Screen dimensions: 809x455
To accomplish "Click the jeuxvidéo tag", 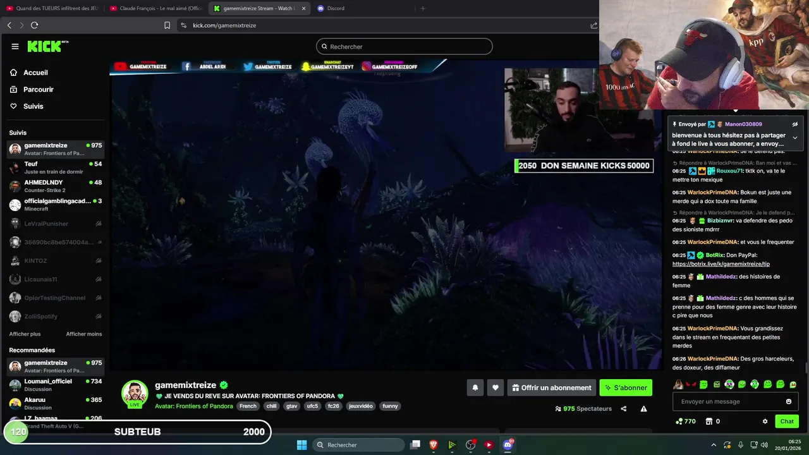I will 361,406.
